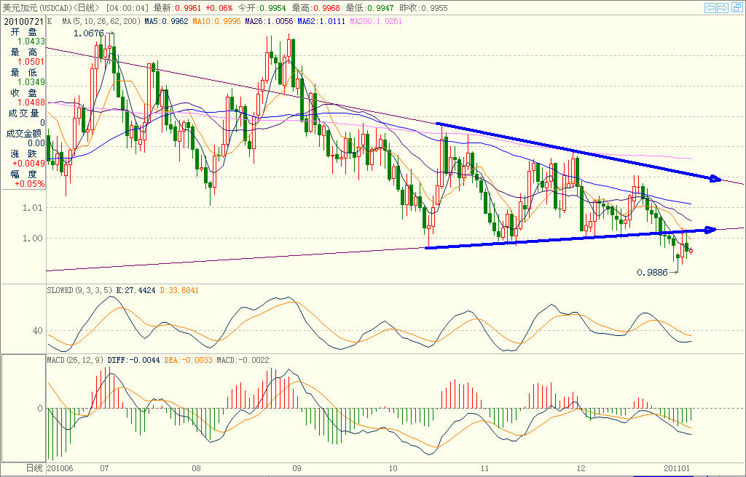The height and width of the screenshot is (477, 746).
Task: Click the date 20100721 in the info panel
Action: [24, 22]
